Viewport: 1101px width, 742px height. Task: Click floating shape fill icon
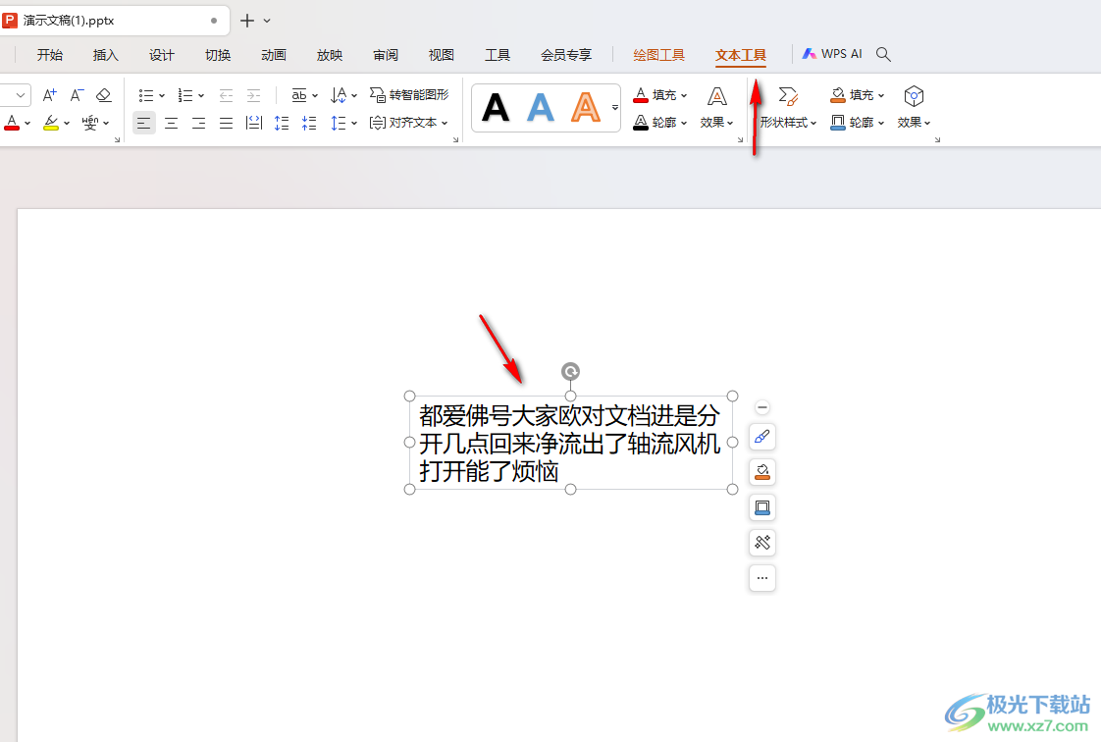point(762,472)
